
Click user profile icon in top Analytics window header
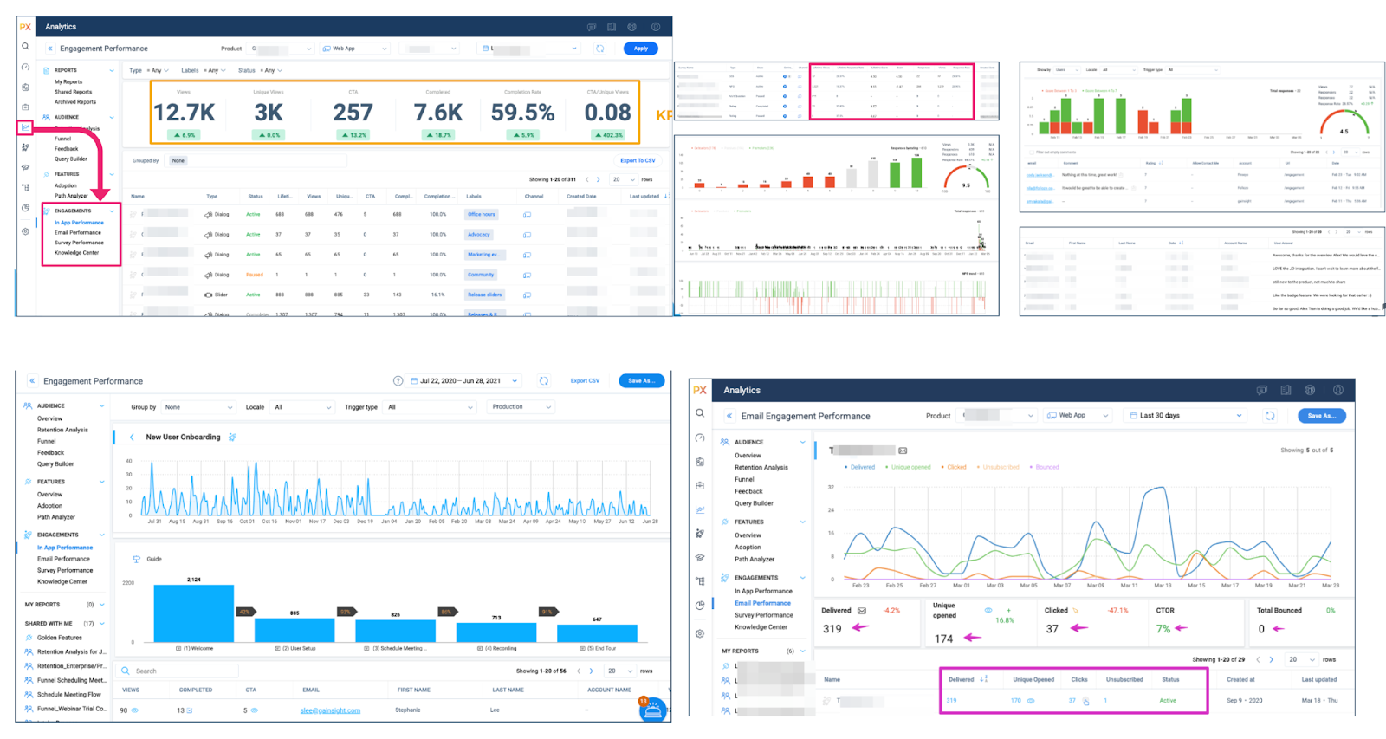[656, 27]
